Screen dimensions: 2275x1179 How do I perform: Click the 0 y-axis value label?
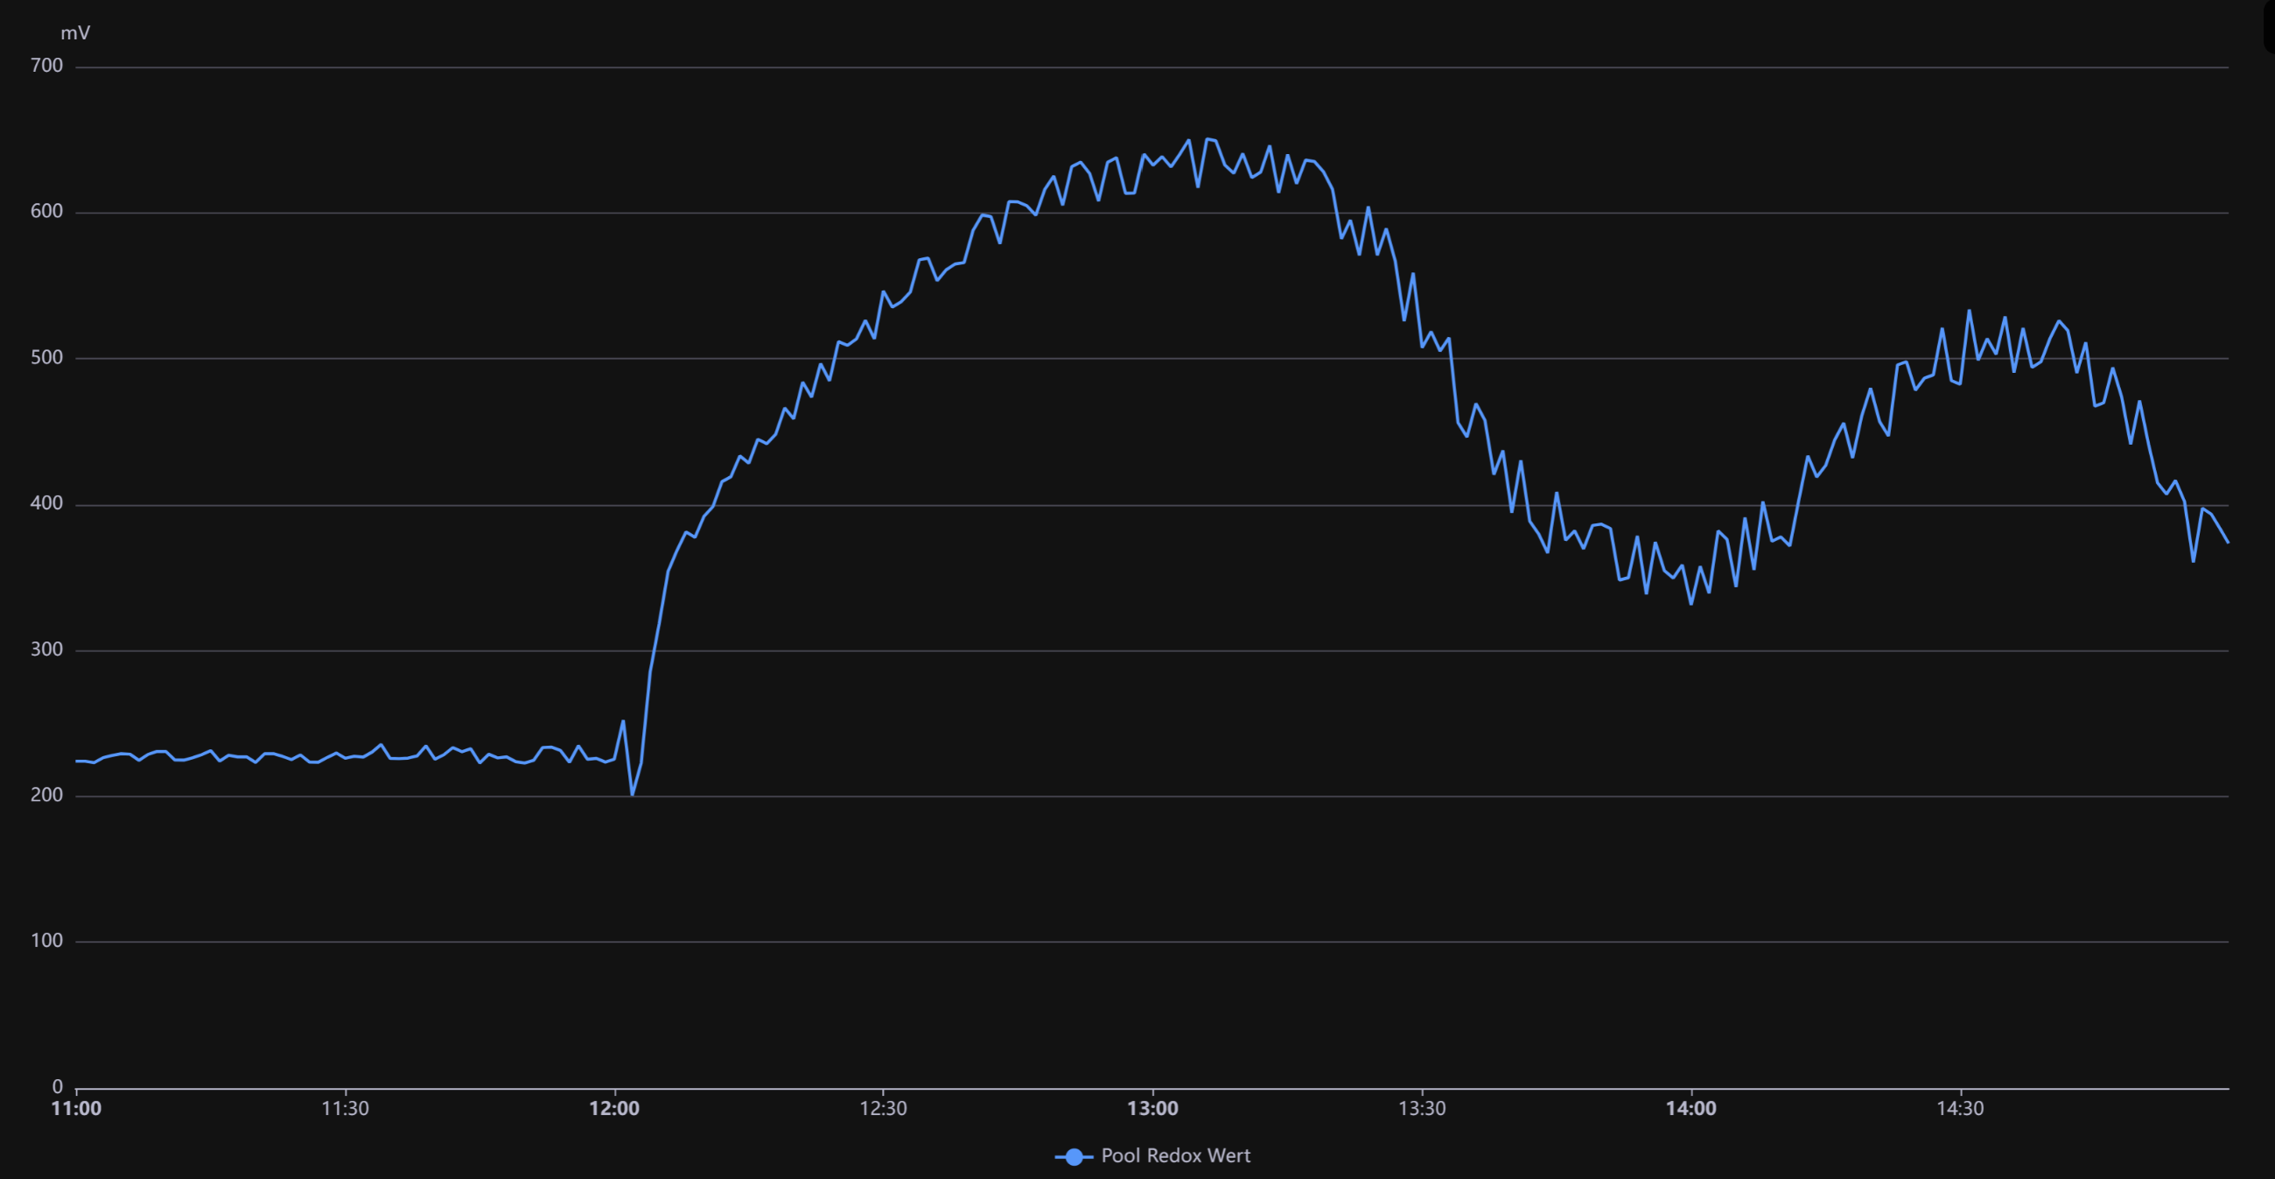point(58,1087)
